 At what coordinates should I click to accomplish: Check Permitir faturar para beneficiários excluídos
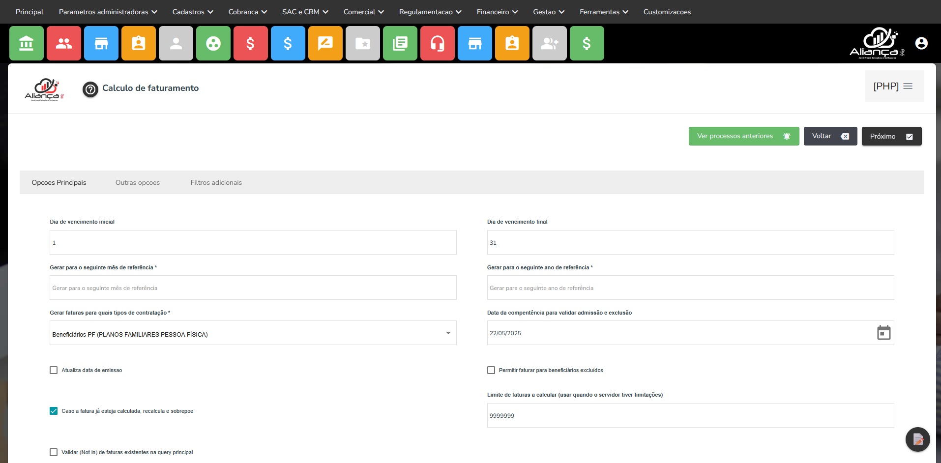[491, 370]
